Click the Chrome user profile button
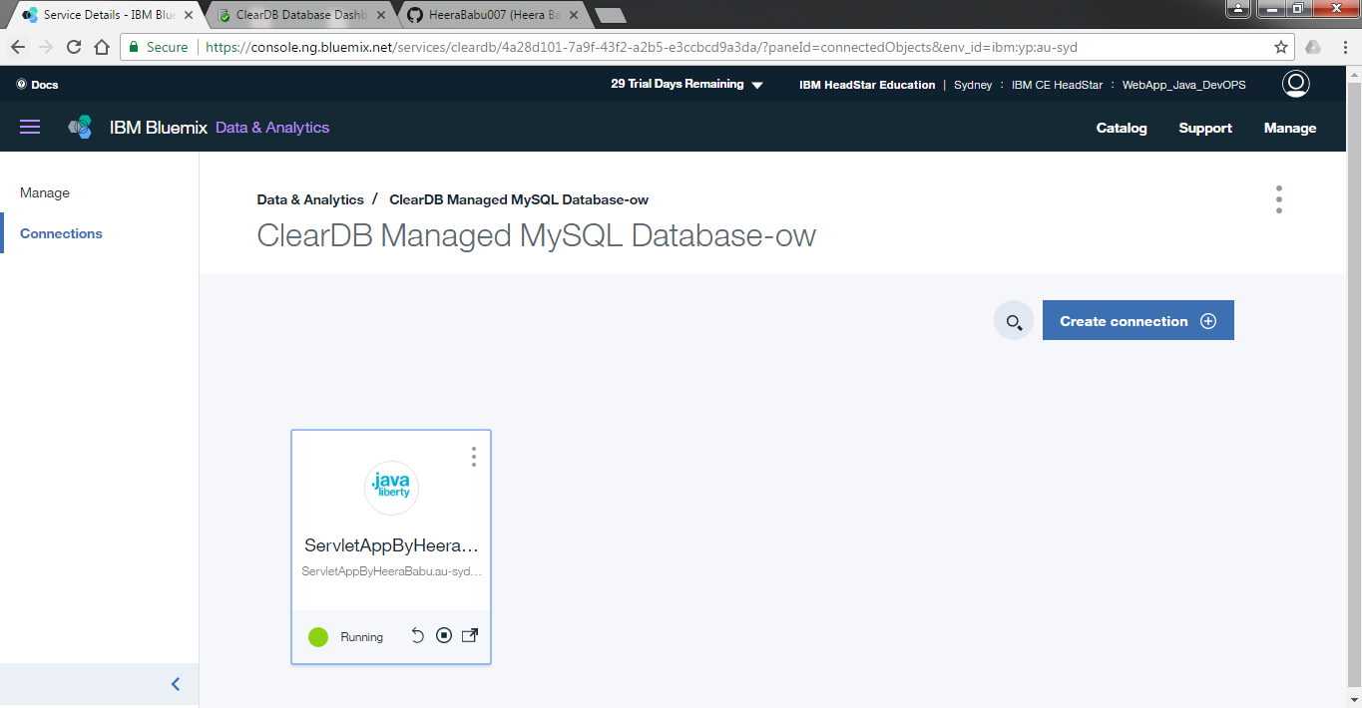The width and height of the screenshot is (1362, 708). coord(1237,8)
